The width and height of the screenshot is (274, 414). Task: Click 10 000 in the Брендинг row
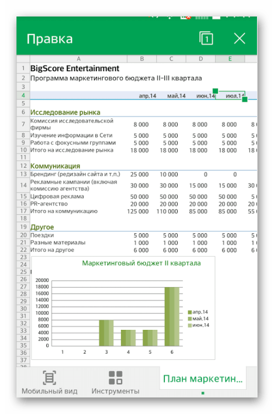pos(168,174)
